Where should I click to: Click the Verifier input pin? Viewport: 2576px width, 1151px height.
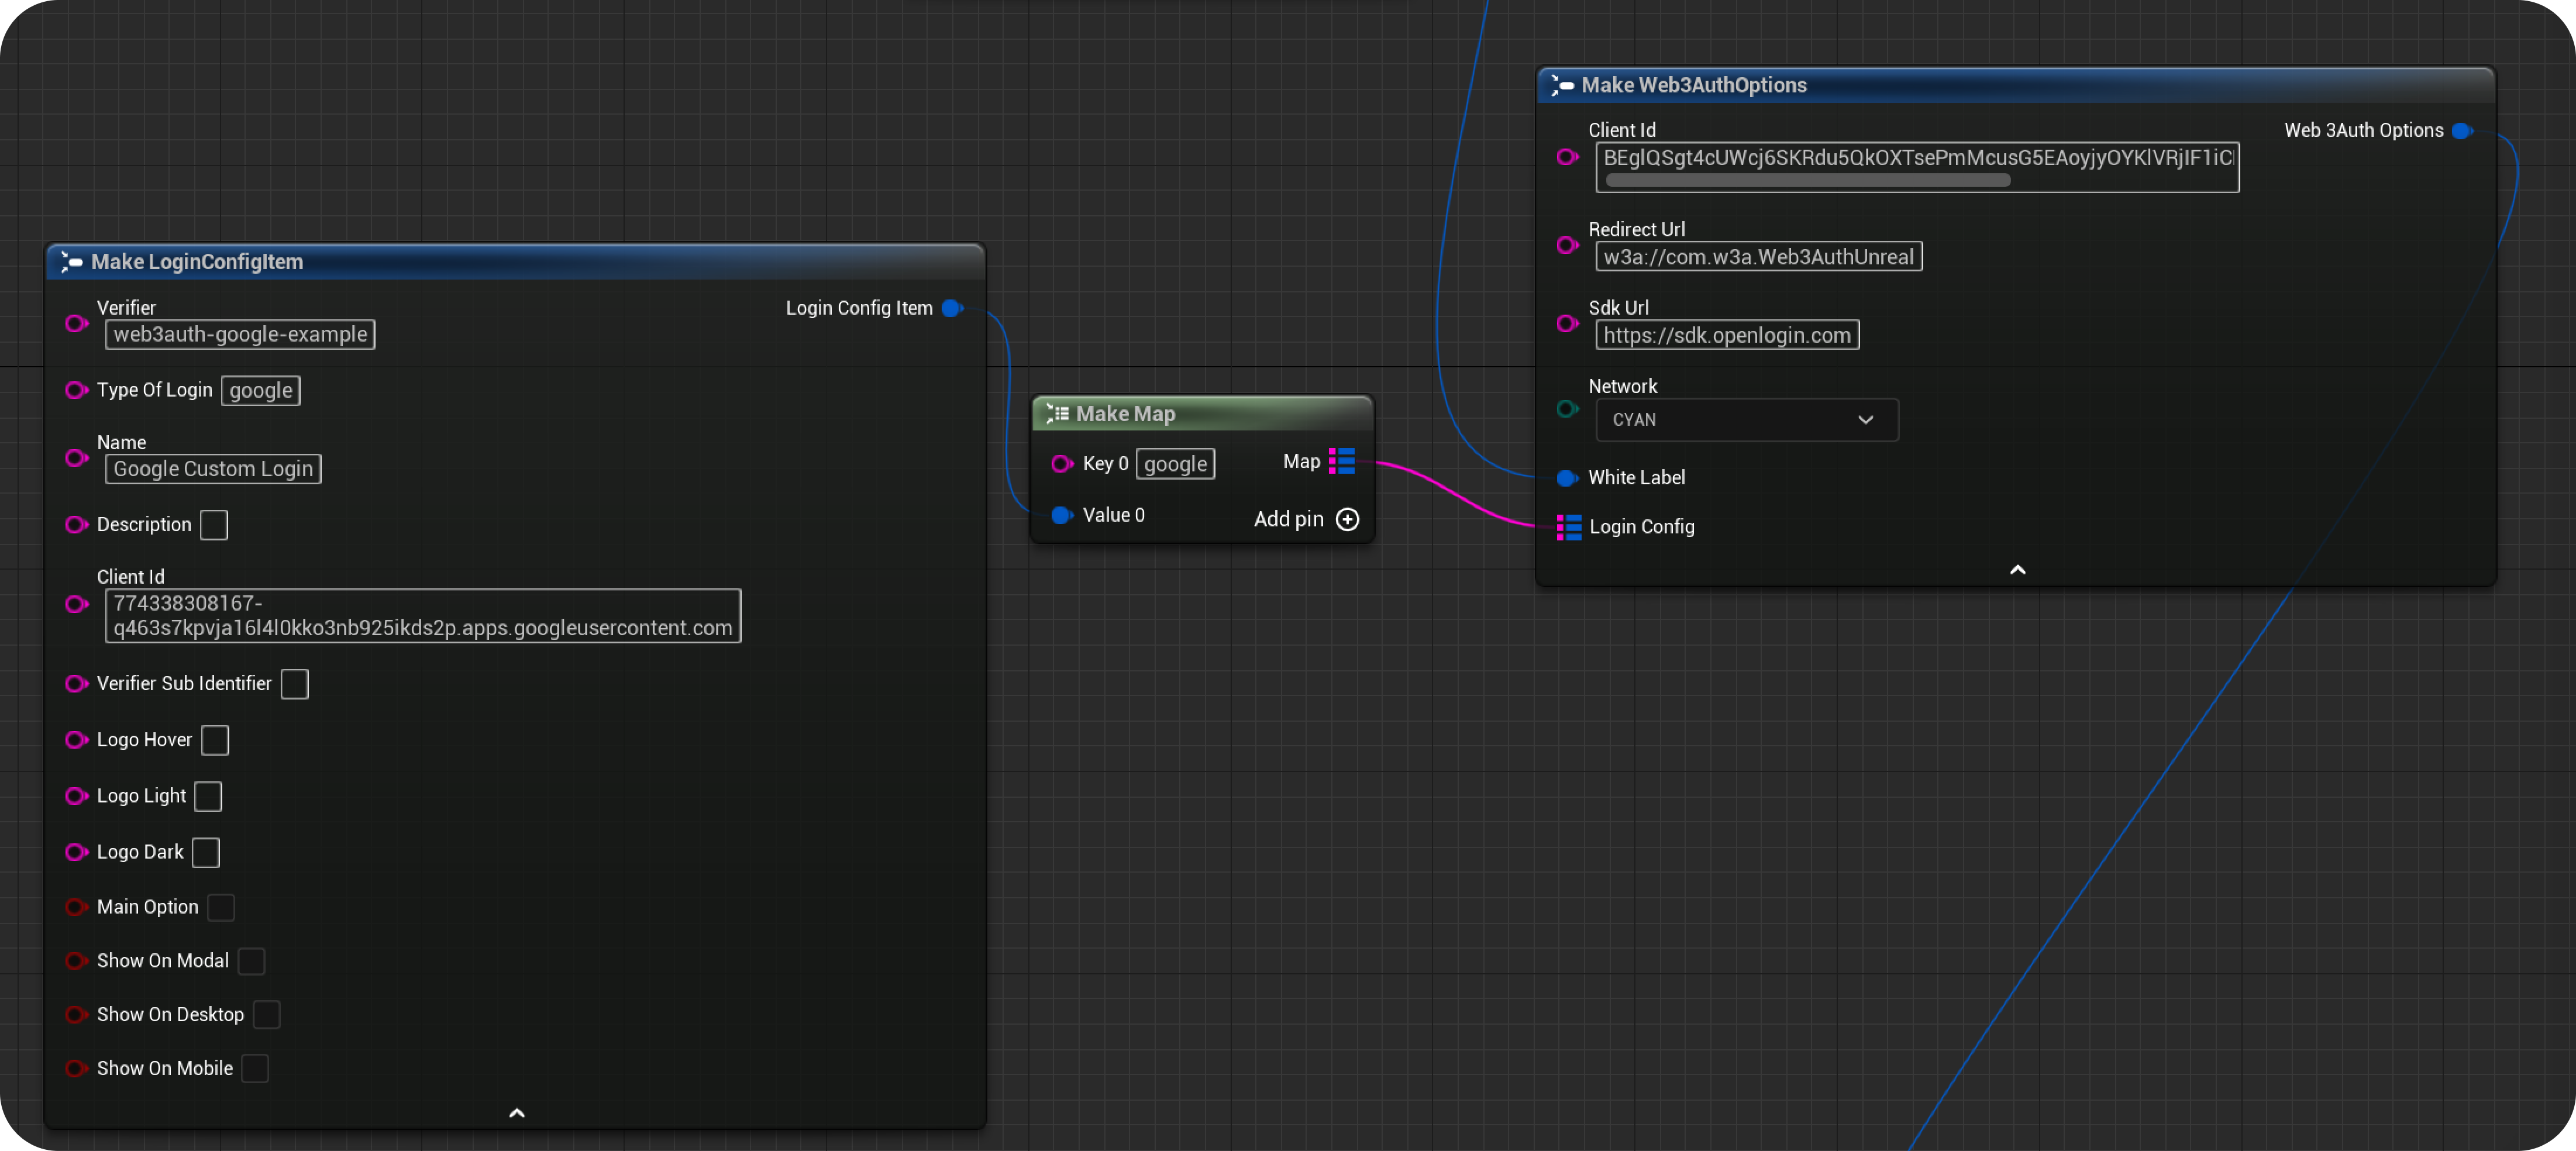pos(75,324)
